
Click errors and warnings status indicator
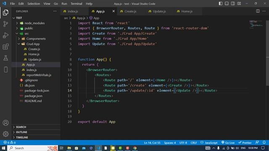tap(10, 143)
